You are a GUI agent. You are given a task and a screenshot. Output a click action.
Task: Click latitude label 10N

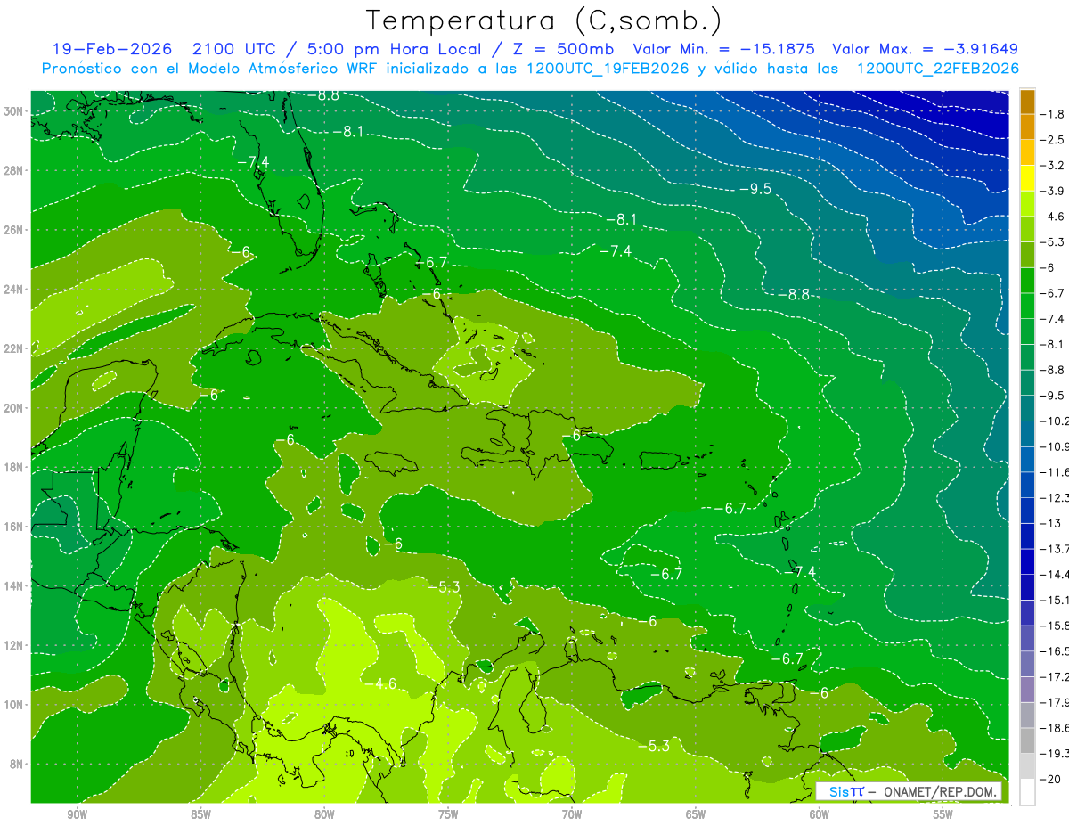[13, 704]
